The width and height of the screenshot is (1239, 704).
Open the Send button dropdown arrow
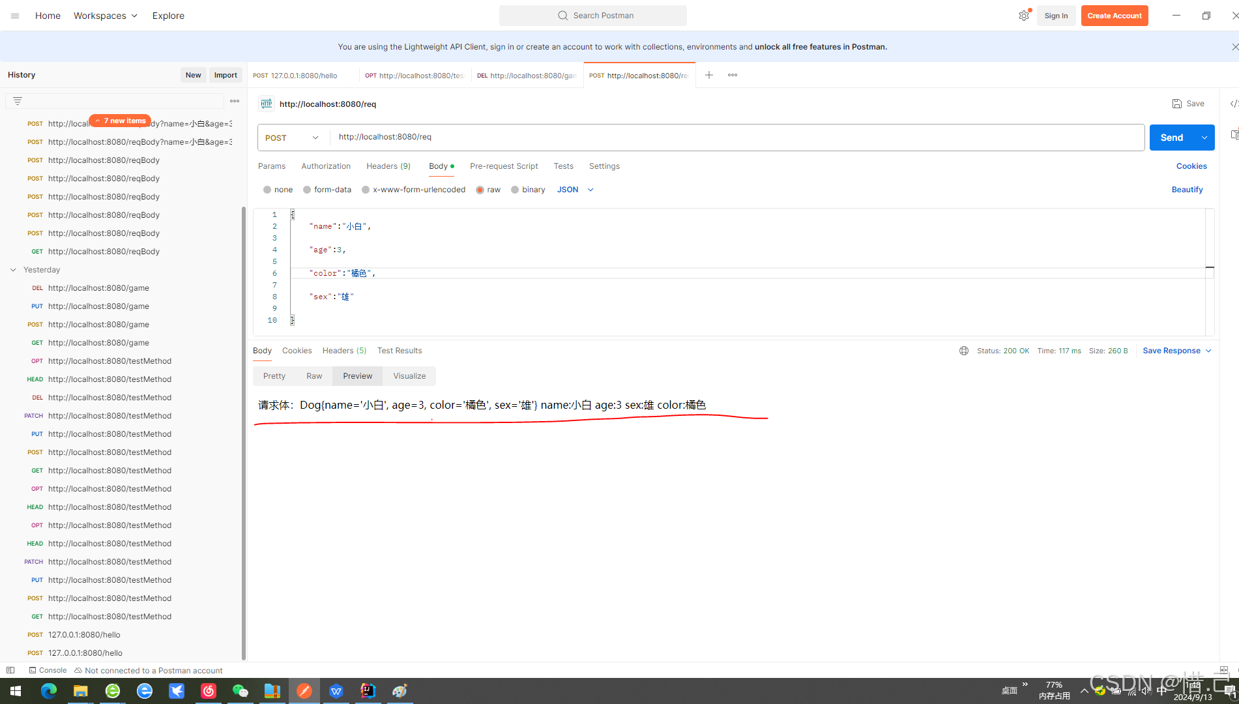1204,138
